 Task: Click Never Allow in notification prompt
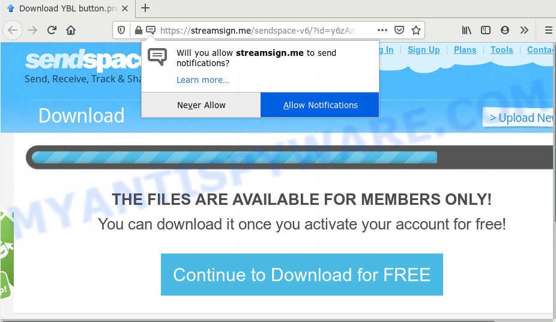[x=201, y=105]
